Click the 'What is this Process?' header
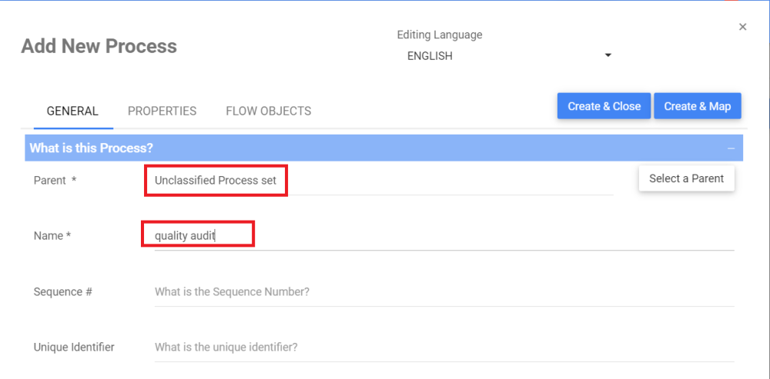 pyautogui.click(x=92, y=148)
